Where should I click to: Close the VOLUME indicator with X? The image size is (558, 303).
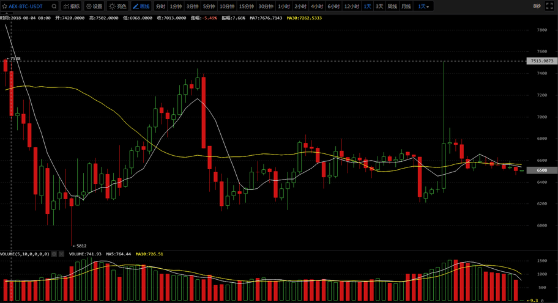(62, 254)
